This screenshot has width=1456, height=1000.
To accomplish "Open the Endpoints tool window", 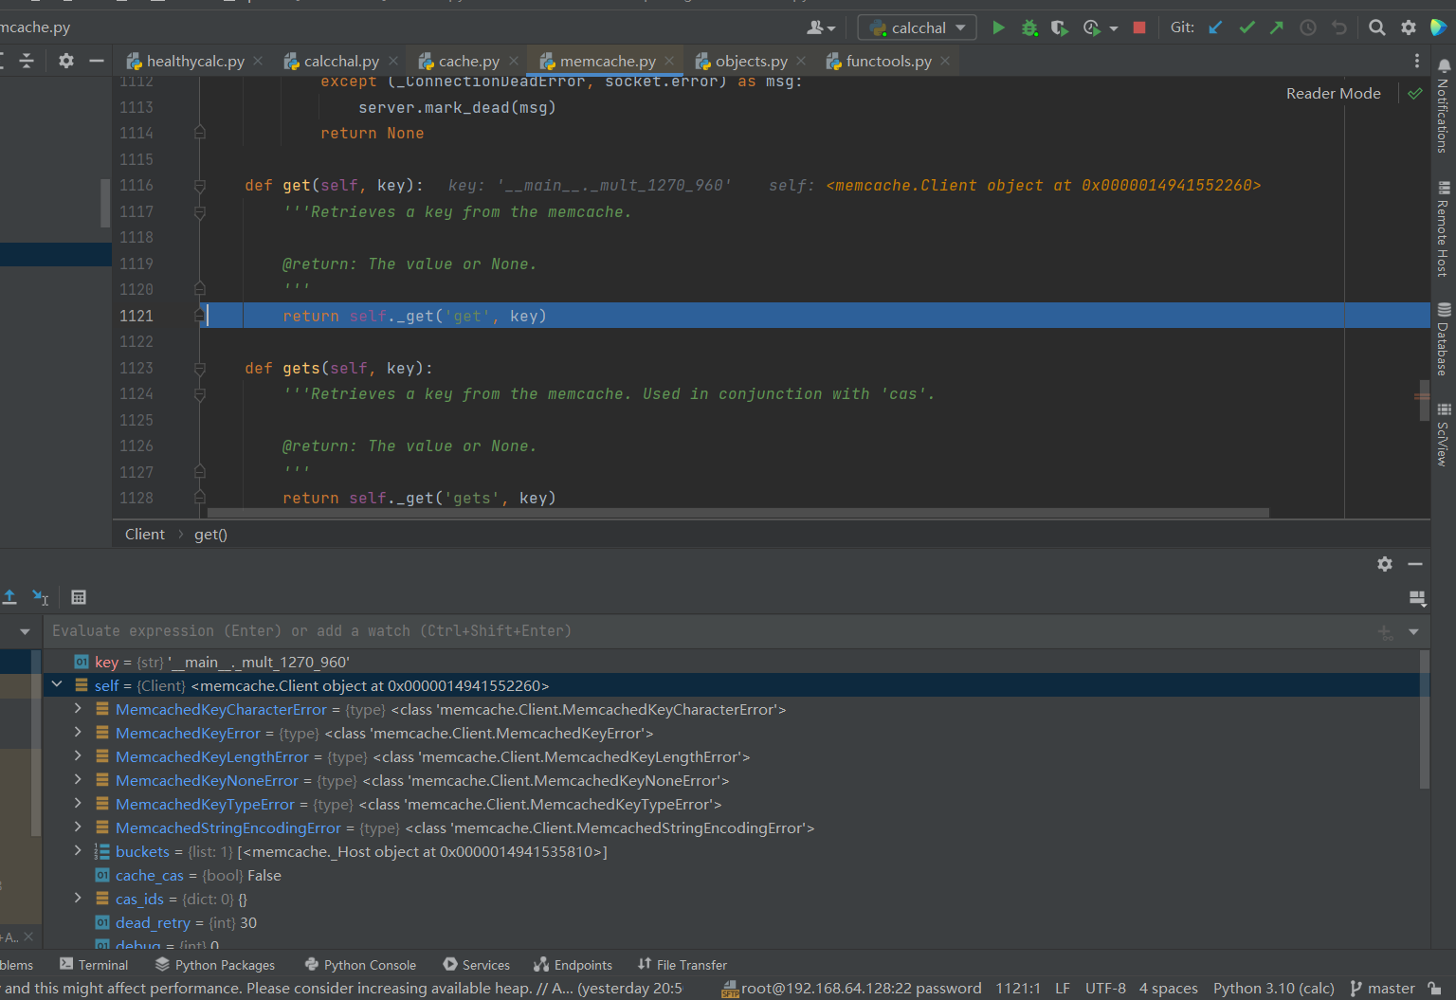I will pyautogui.click(x=573, y=965).
